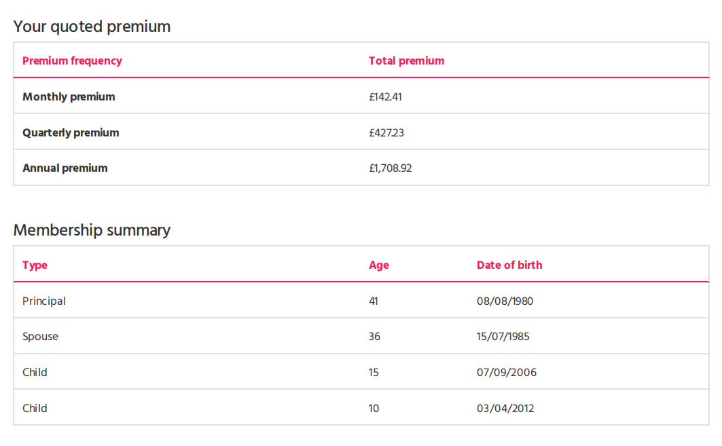This screenshot has width=722, height=446.
Task: Click the £1,708.92 annual premium amount
Action: tap(391, 168)
